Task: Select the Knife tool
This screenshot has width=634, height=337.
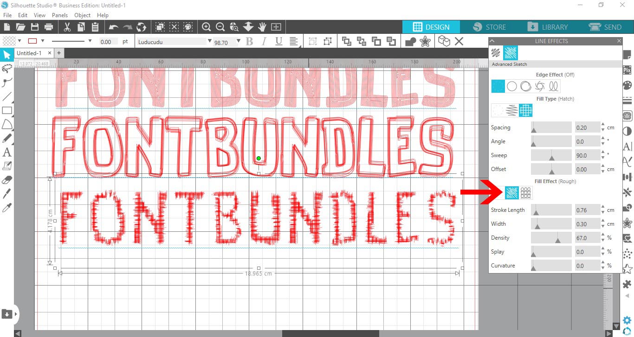Action: pyautogui.click(x=6, y=193)
